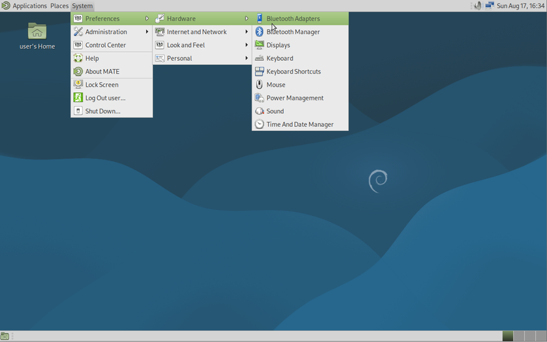
Task: Click the Shut Down icon
Action: 78,111
